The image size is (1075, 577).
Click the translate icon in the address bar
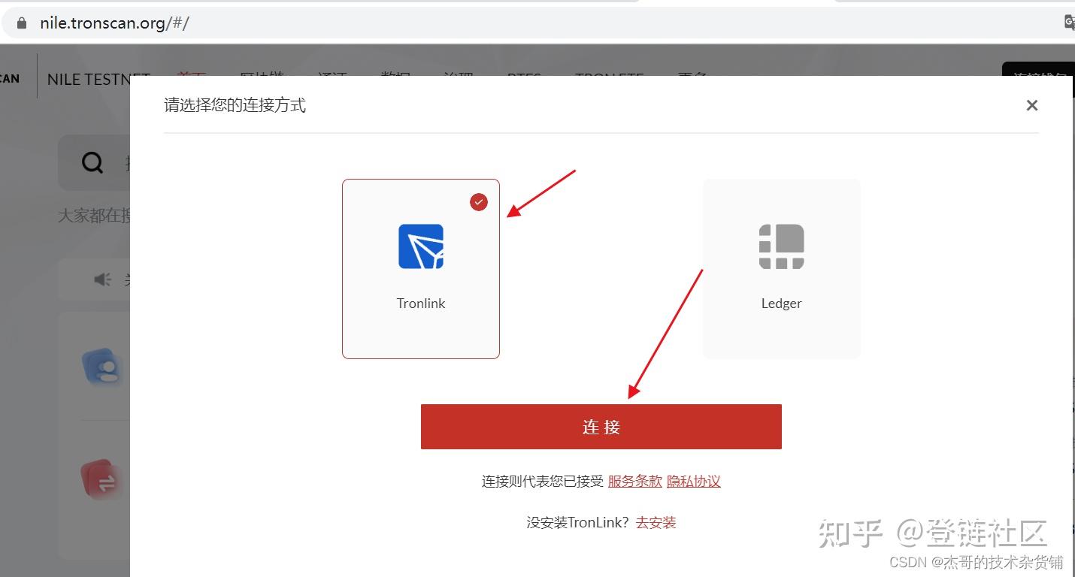(1069, 23)
